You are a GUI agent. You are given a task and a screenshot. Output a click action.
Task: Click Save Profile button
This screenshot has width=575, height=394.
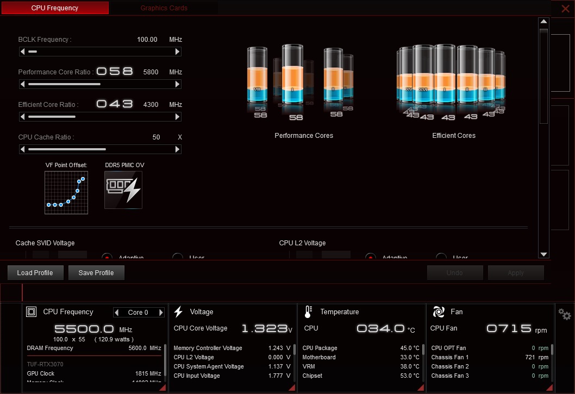pyautogui.click(x=96, y=273)
